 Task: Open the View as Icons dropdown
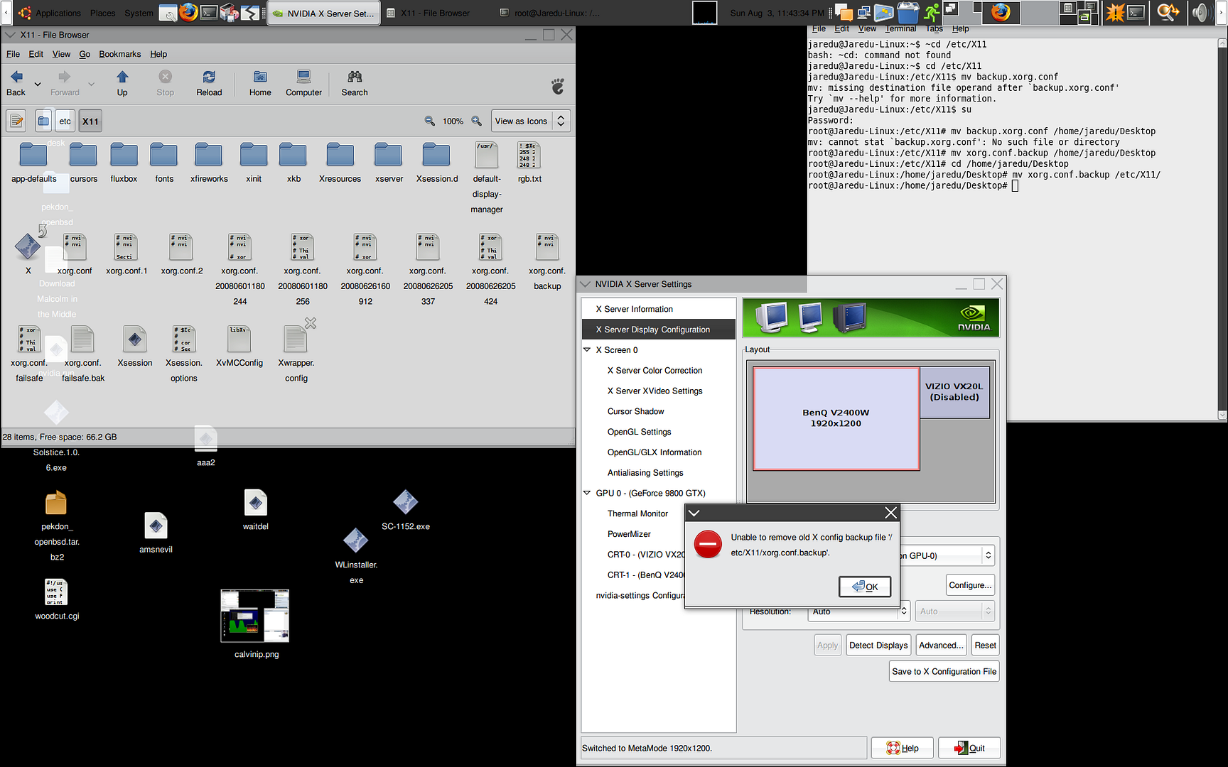click(530, 121)
